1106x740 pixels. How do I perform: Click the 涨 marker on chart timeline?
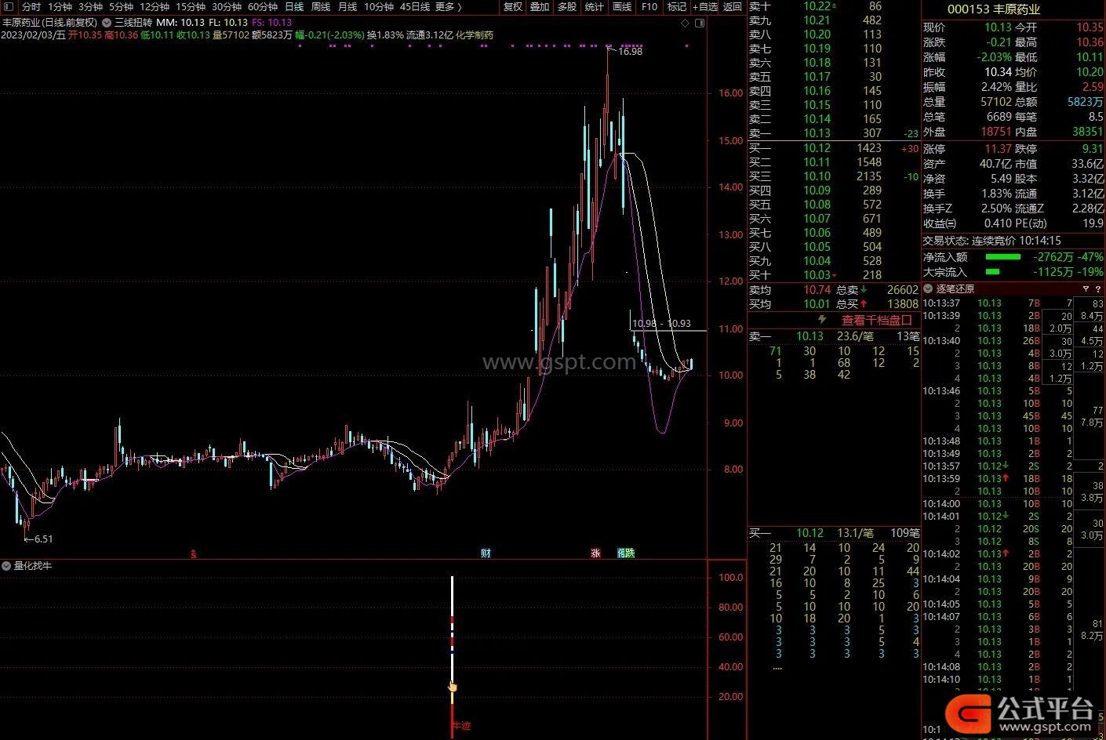click(x=595, y=553)
